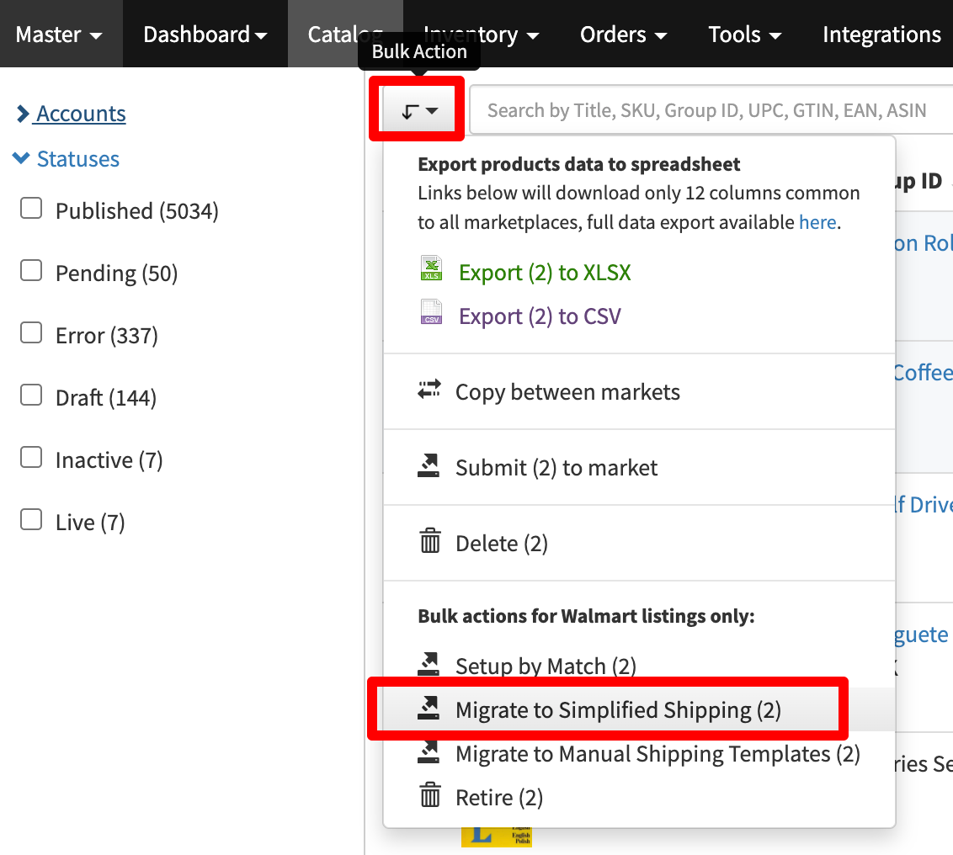Click the Setup by Match icon
Viewport: 953px width, 855px height.
(x=429, y=665)
